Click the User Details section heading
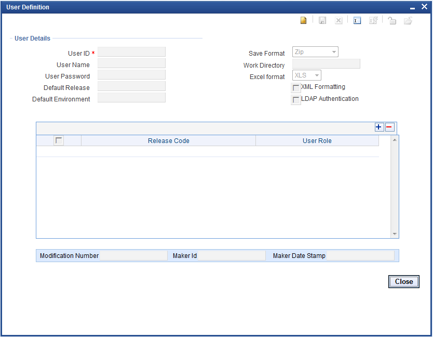This screenshot has height=337, width=433. [32, 38]
